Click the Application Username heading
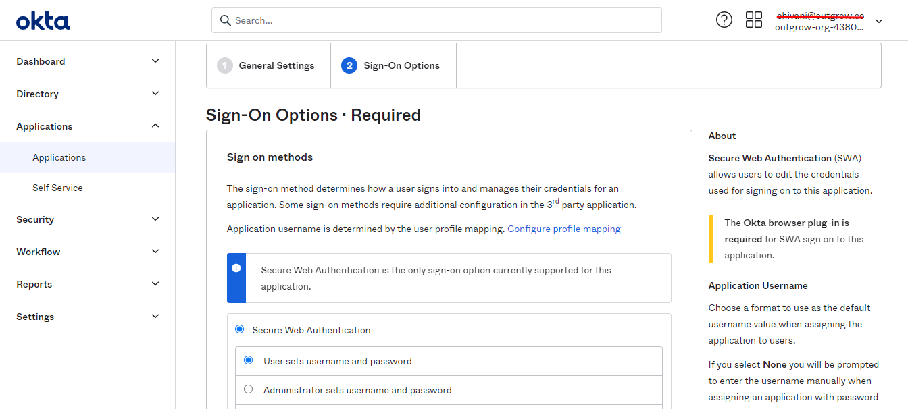The height and width of the screenshot is (409, 908). coord(758,285)
